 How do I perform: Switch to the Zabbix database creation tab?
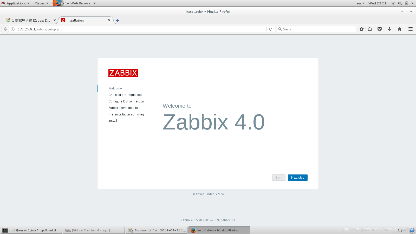click(31, 20)
